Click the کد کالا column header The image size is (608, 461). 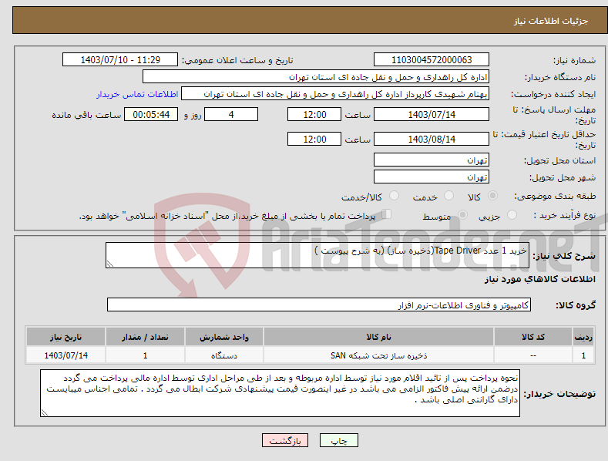tap(533, 337)
